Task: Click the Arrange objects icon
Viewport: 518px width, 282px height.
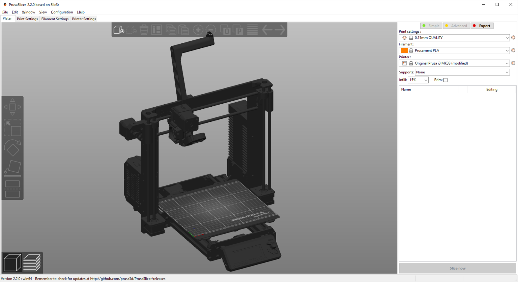Action: pos(156,30)
